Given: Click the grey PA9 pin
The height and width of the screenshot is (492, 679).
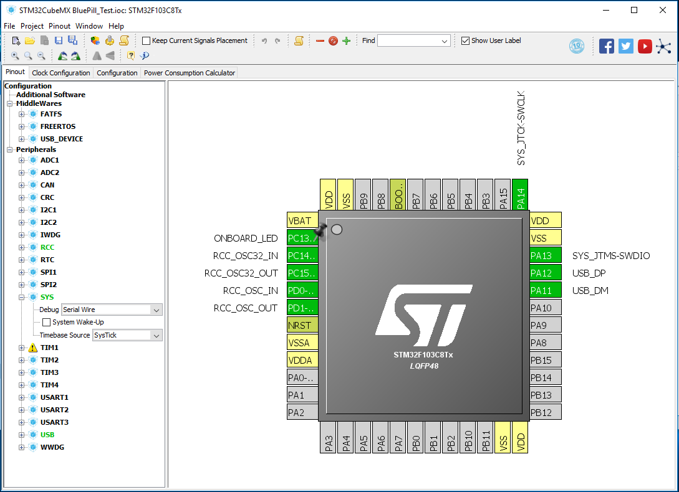Looking at the screenshot, I should pyautogui.click(x=546, y=325).
